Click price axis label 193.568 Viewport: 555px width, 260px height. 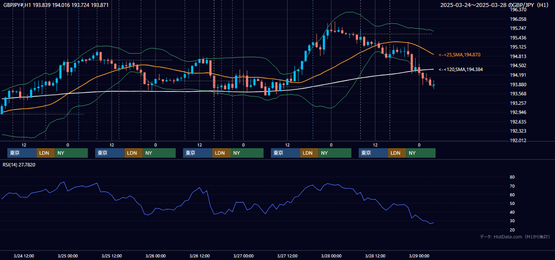[518, 94]
